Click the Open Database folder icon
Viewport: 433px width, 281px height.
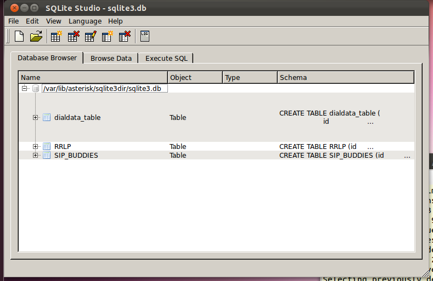(36, 37)
